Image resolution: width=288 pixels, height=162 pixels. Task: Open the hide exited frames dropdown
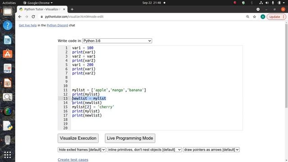82,150
